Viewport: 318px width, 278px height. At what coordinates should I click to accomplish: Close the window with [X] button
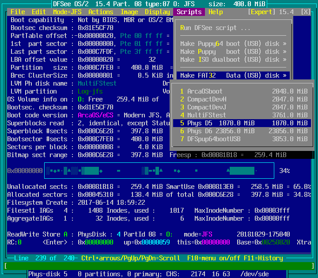click(x=305, y=12)
